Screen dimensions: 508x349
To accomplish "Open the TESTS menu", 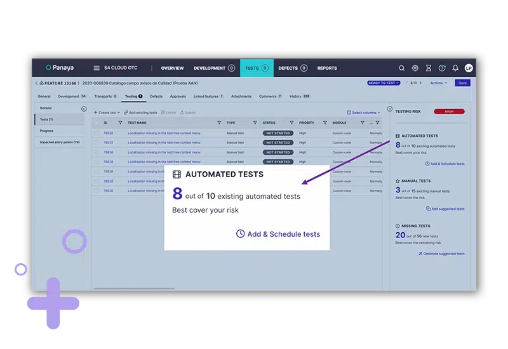I will coord(257,68).
